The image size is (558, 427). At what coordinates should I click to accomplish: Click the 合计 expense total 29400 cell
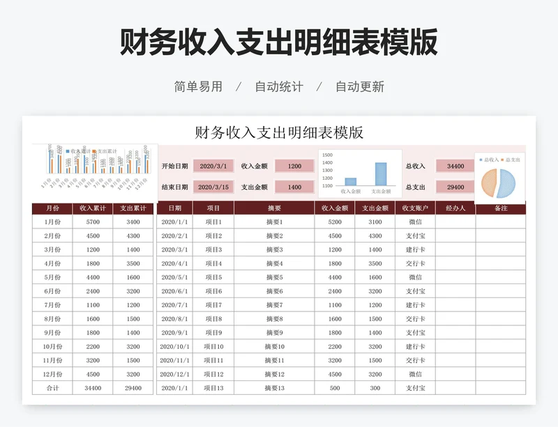point(133,388)
